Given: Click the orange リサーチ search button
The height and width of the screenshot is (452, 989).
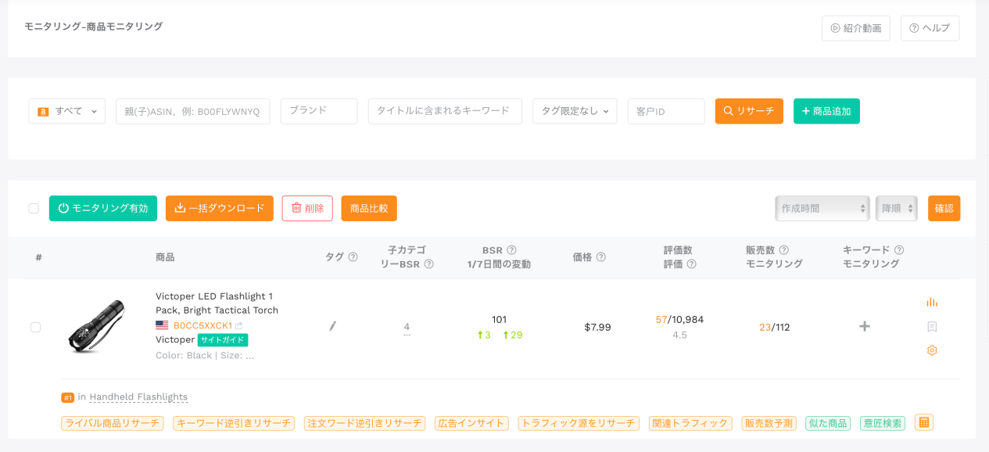Looking at the screenshot, I should 749,111.
